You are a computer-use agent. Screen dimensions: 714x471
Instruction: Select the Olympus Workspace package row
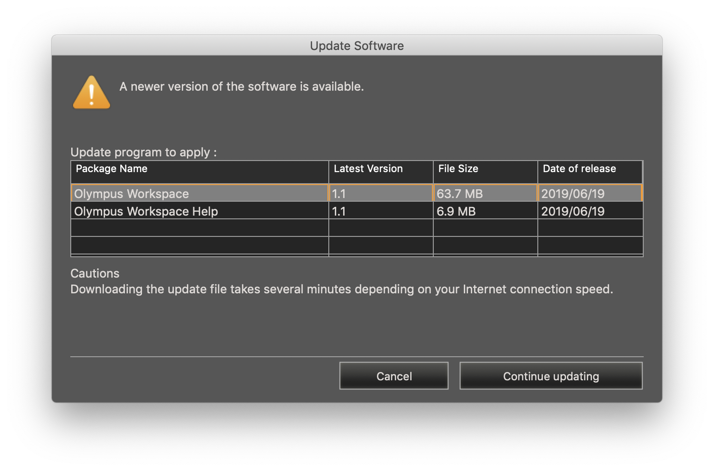pos(357,193)
